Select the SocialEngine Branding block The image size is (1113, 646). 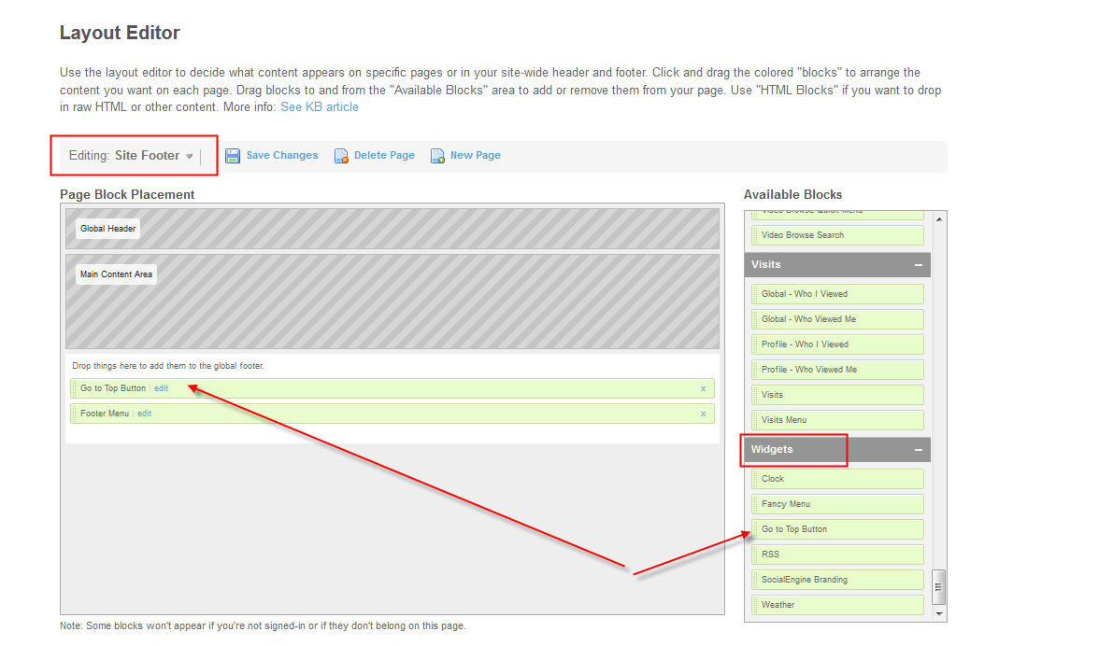click(838, 580)
